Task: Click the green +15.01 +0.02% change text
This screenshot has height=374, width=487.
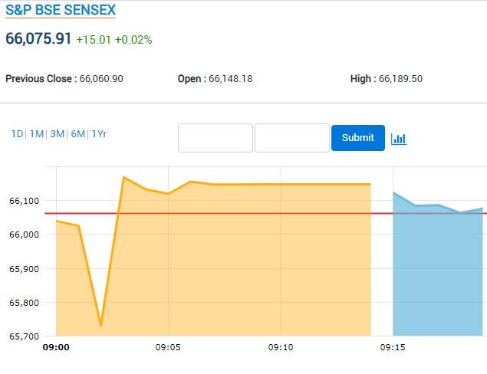Action: [114, 39]
